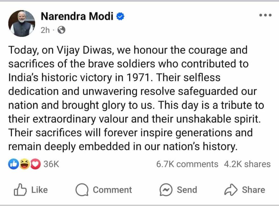The height and width of the screenshot is (206, 279).
Task: Click the laughing Haha reaction icon
Action: click(x=24, y=164)
